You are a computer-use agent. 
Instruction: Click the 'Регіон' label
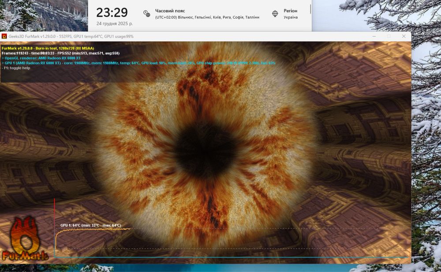(290, 11)
